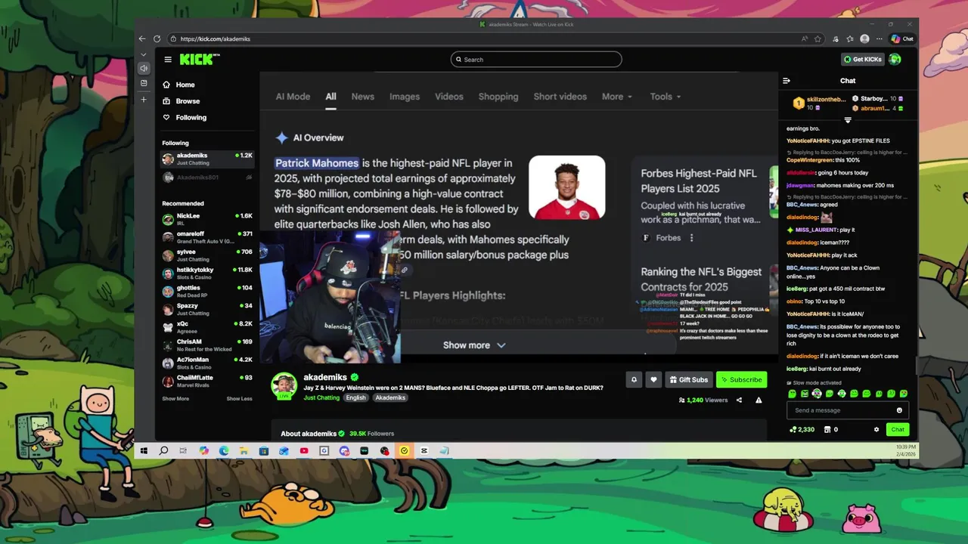The width and height of the screenshot is (968, 544).
Task: Open the Copilot Chat button in browser
Action: (x=902, y=39)
